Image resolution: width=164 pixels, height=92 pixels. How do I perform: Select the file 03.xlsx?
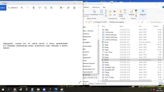(107, 42)
